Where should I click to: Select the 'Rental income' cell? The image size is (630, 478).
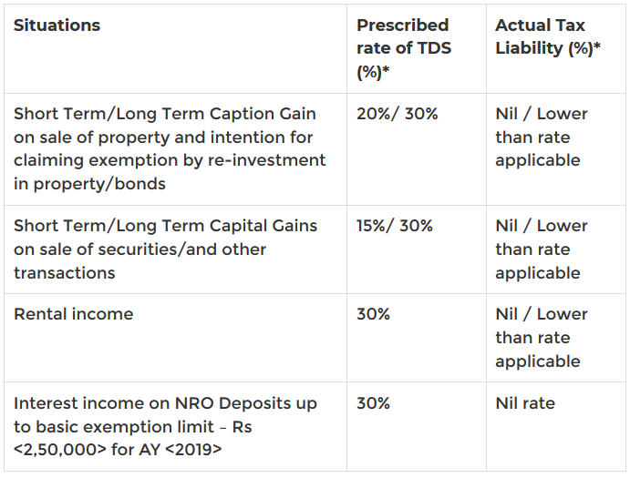(73, 314)
